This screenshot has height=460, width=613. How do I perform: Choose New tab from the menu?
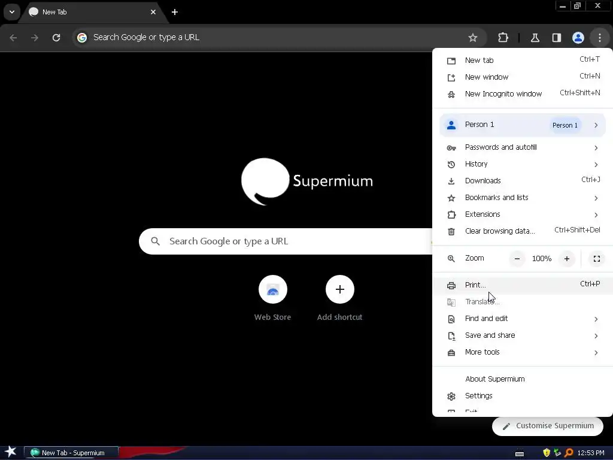tap(523, 60)
